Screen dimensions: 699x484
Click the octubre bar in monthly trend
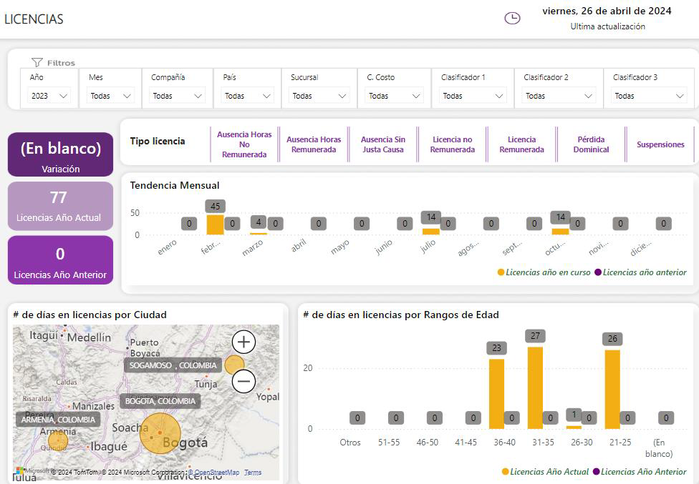560,232
